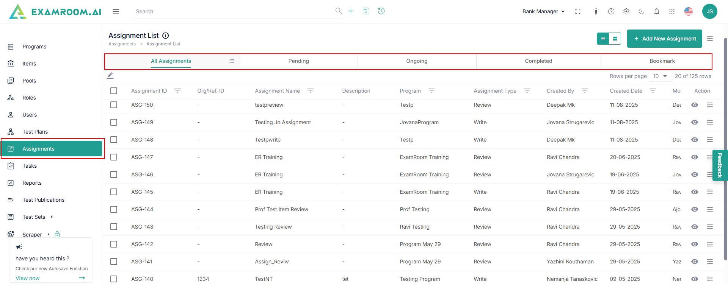Open notifications bell icon
The height and width of the screenshot is (285, 728).
(657, 11)
